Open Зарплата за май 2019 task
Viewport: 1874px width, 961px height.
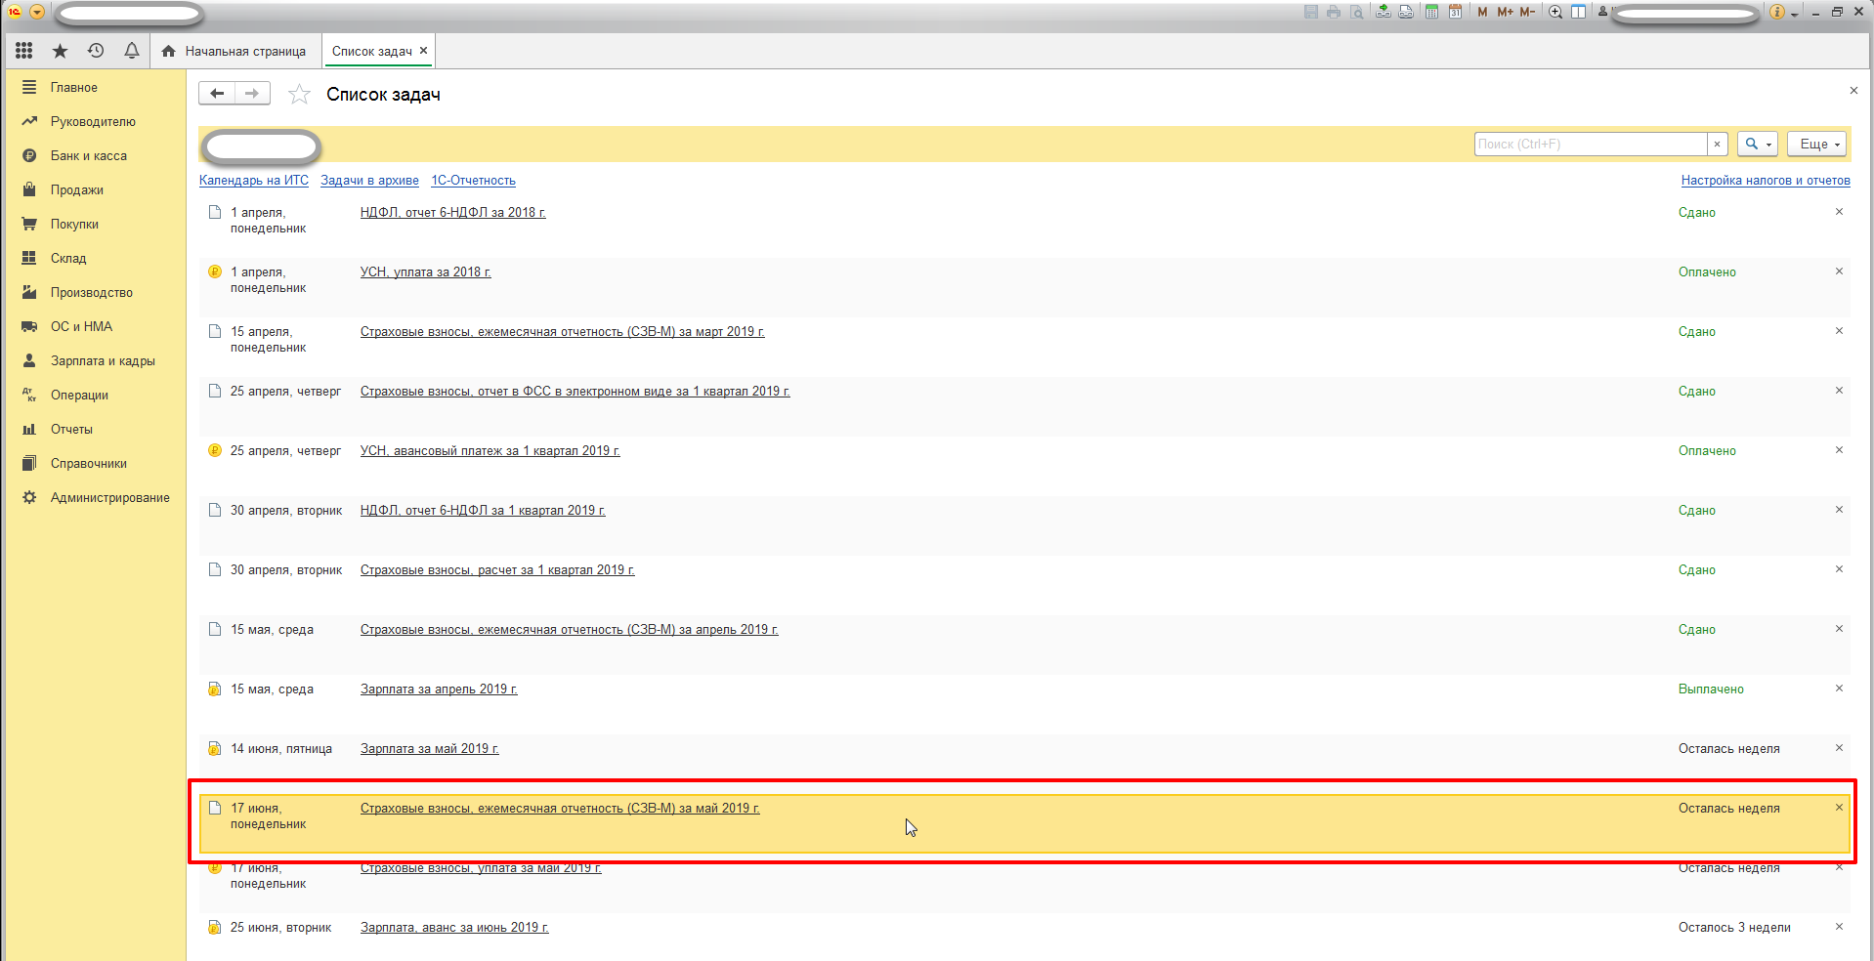429,749
